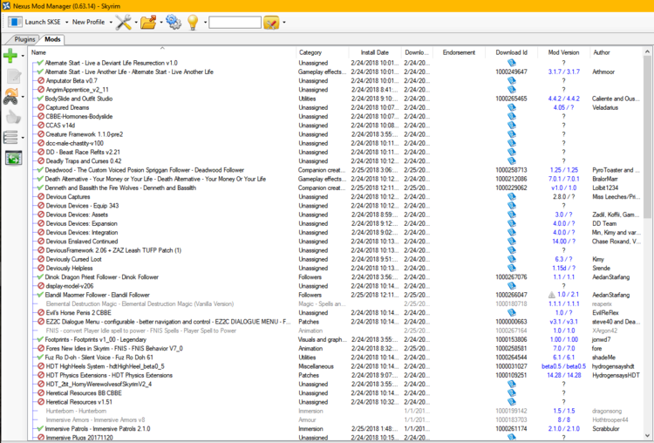Sort by the Name column header
The width and height of the screenshot is (654, 443).
pyautogui.click(x=163, y=52)
